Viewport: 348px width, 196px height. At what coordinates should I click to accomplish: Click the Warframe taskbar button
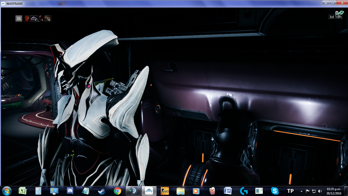[x=149, y=191]
